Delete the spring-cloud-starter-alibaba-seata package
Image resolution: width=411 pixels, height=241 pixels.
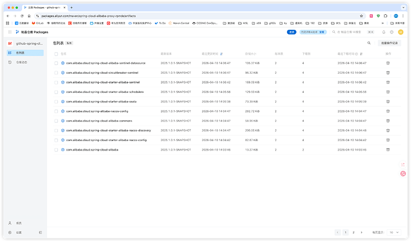pos(388,102)
